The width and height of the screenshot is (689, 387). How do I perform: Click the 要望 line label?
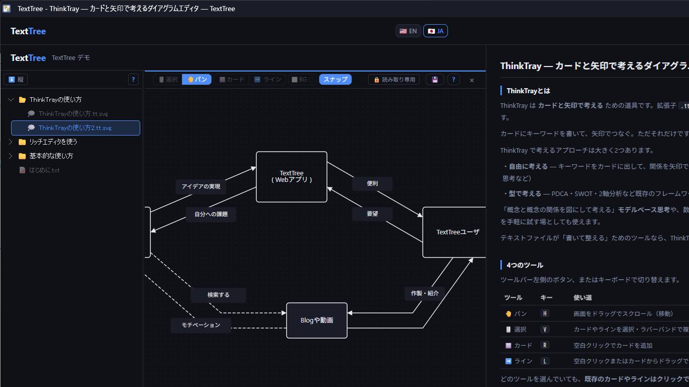(372, 214)
